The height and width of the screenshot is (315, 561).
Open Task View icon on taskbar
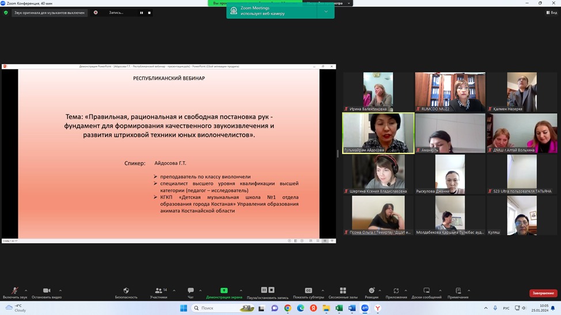261,308
